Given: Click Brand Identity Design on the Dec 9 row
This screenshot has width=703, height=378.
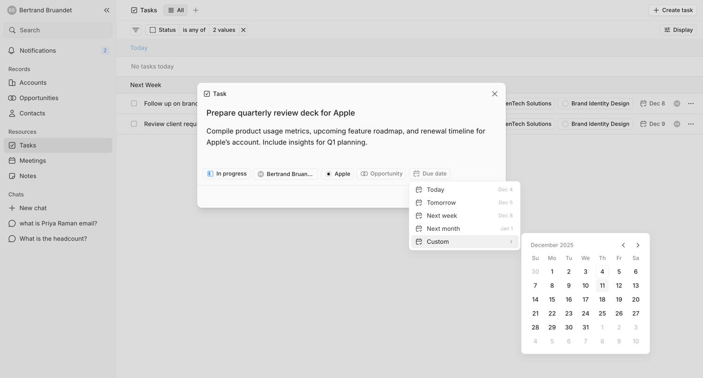Looking at the screenshot, I should click(595, 124).
